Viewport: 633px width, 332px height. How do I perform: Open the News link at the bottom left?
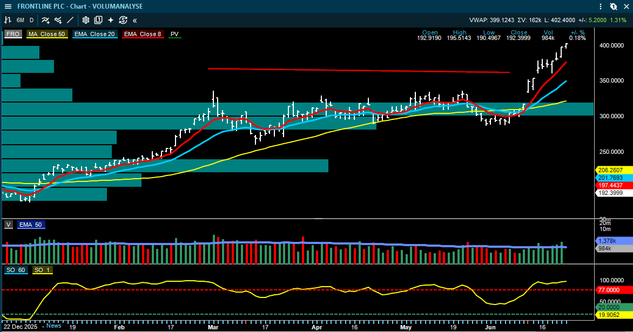[x=53, y=326]
